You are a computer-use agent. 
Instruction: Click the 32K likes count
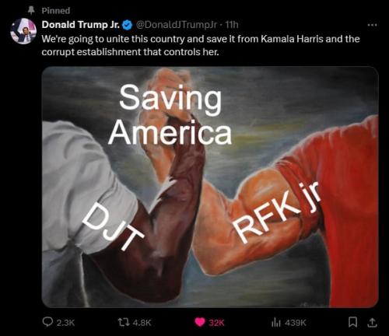216,323
